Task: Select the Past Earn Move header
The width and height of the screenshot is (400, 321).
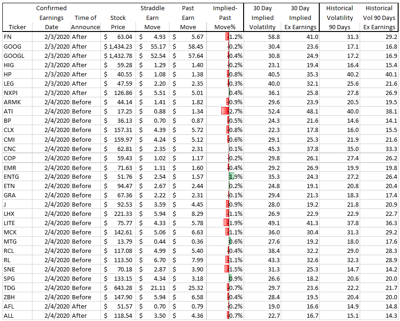Action: click(x=188, y=18)
